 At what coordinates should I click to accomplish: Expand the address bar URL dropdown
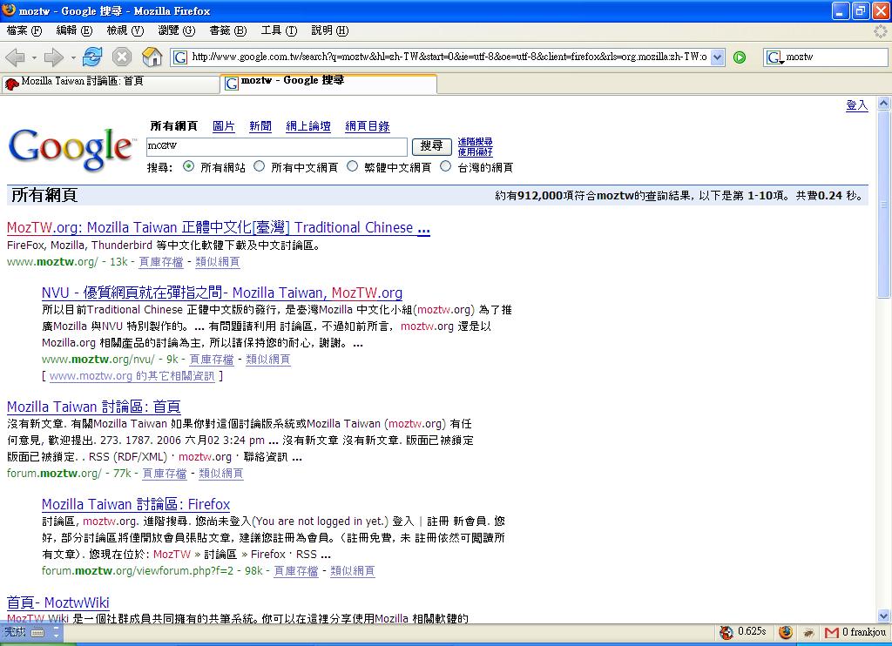pos(718,57)
